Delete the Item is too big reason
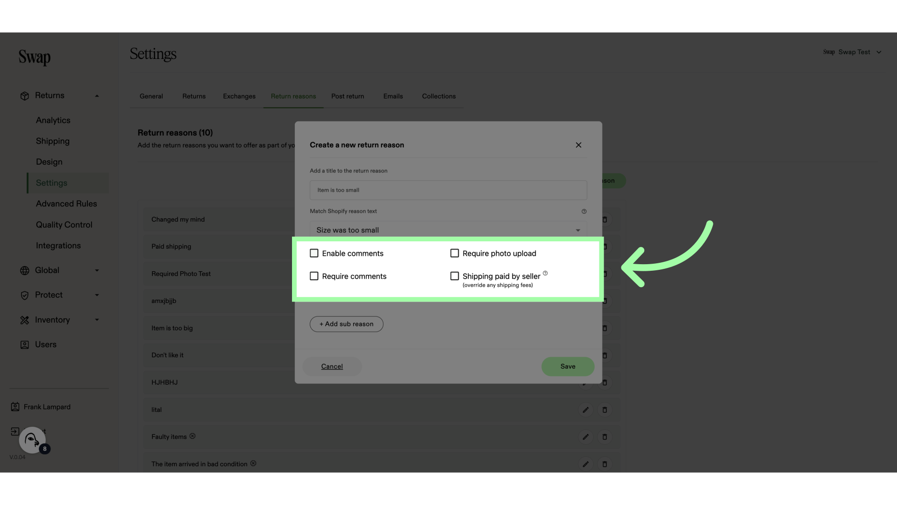The image size is (897, 505). [x=605, y=328]
